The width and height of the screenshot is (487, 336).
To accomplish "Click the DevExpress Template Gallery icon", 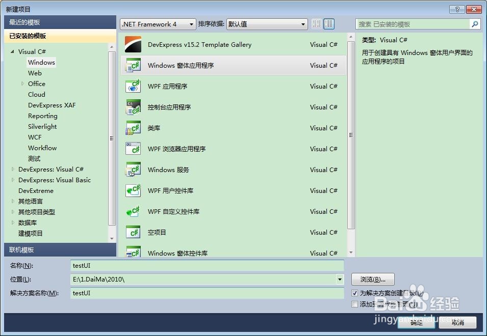I will 133,44.
